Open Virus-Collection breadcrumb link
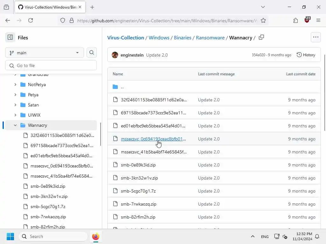The height and width of the screenshot is (244, 326). 125,37
